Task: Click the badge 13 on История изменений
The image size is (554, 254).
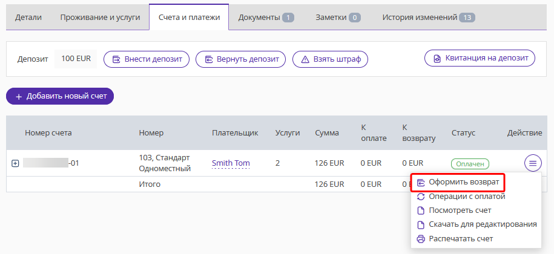Action: pyautogui.click(x=467, y=18)
